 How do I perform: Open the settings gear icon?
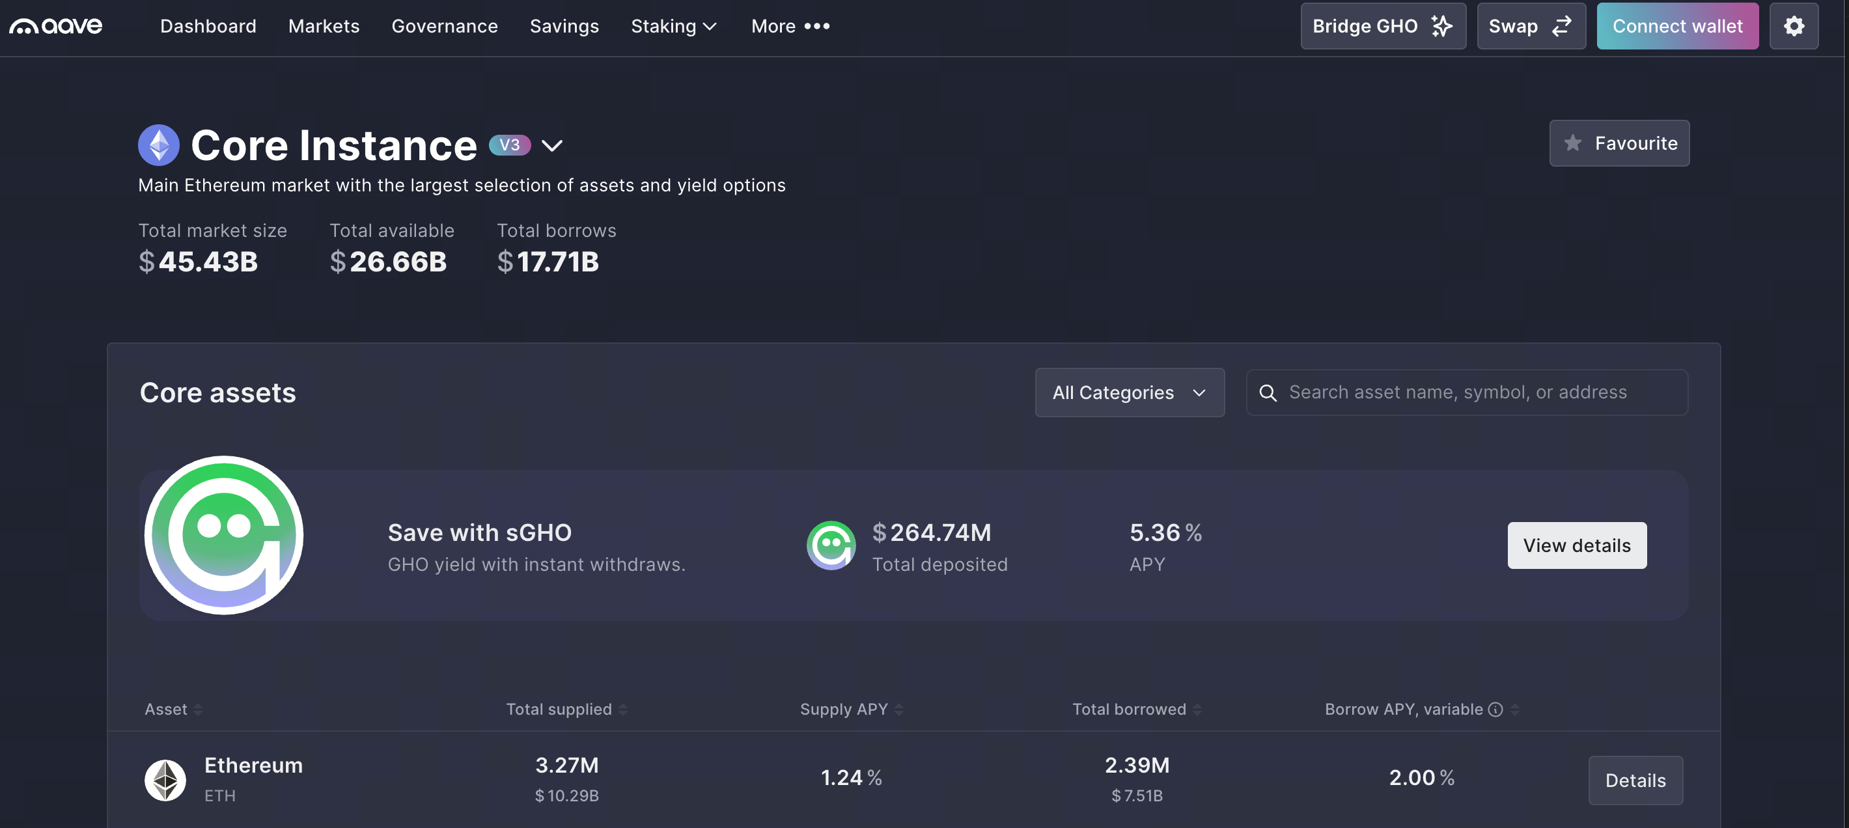click(x=1793, y=26)
